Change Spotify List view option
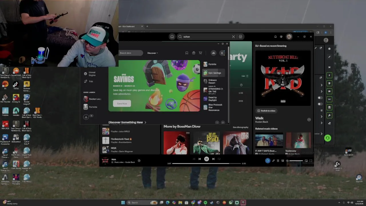Screen dimensions: 366x206 tap(245, 76)
